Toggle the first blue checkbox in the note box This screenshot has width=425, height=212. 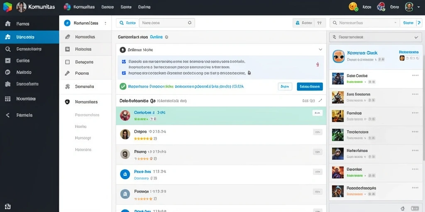[x=124, y=62]
